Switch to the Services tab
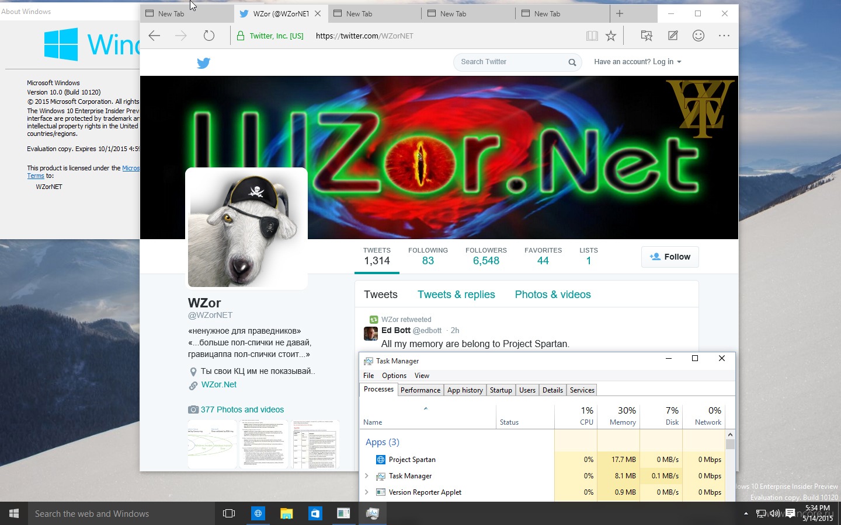This screenshot has width=841, height=525. click(582, 390)
